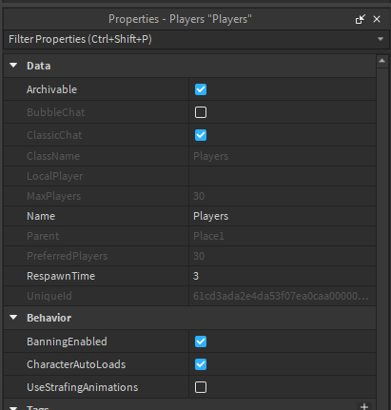Click the scrollbar up arrow
This screenshot has height=410, width=391.
pyautogui.click(x=382, y=61)
